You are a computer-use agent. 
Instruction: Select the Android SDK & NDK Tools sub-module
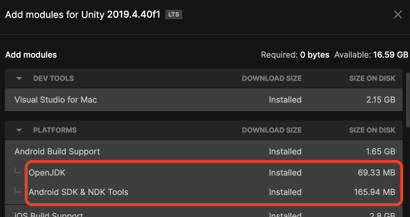click(x=78, y=192)
